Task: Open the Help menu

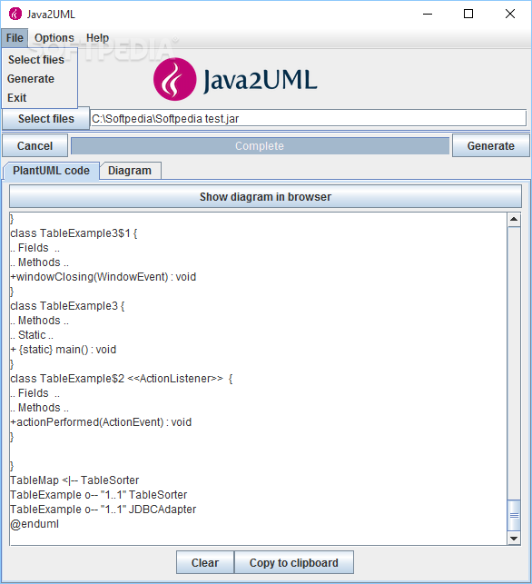Action: [97, 38]
